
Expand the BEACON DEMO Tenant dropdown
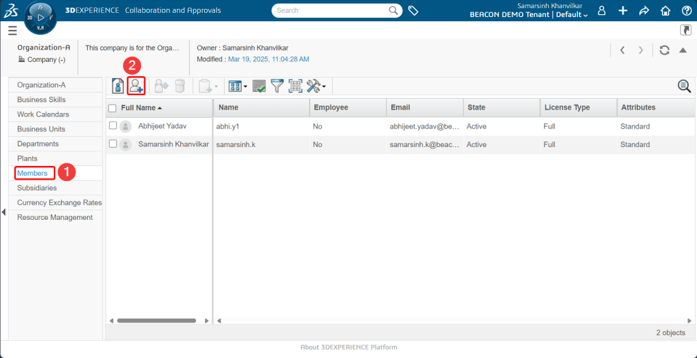[x=529, y=15]
